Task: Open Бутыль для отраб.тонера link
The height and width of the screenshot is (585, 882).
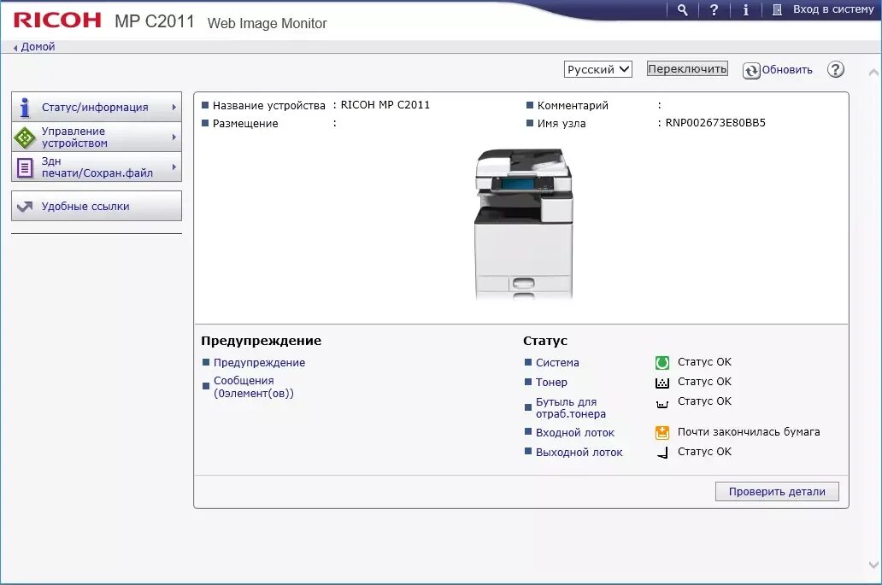Action: point(570,407)
